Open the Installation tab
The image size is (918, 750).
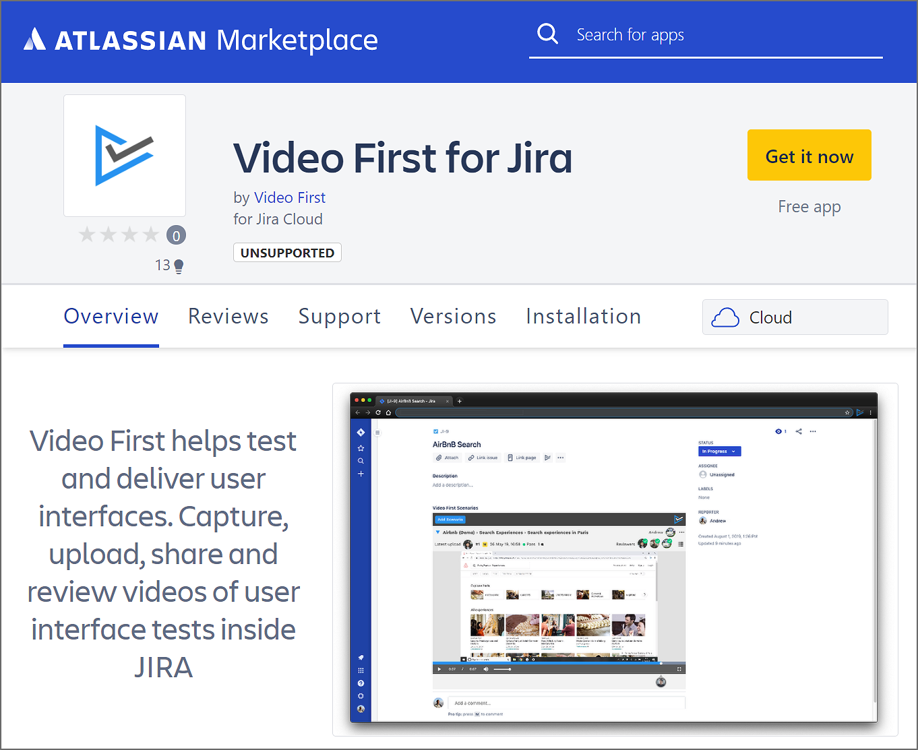583,316
